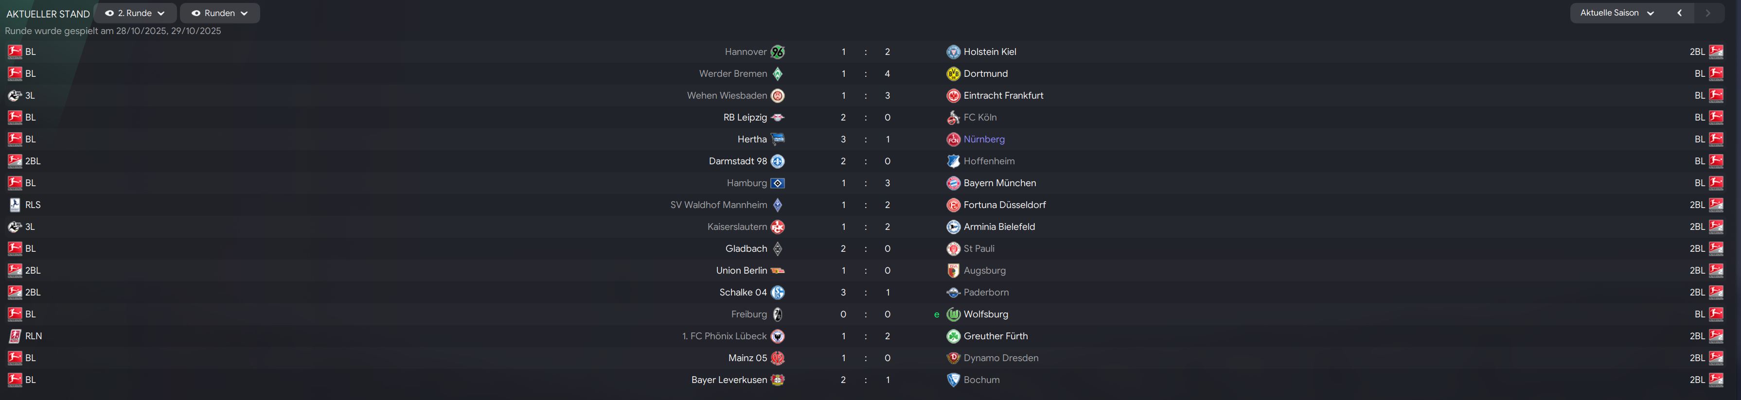
Task: Click the Bayern München crest icon
Action: point(953,183)
